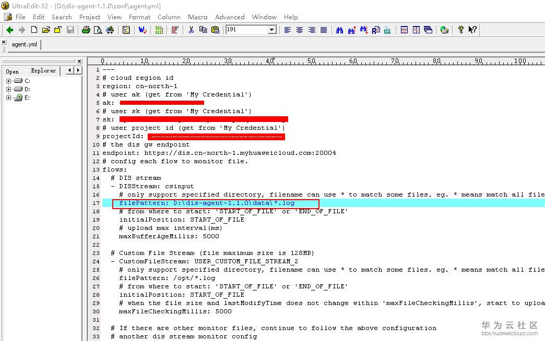Toggle hex edit mode with the 101 011 icon
The height and width of the screenshot is (341, 545).
tap(159, 30)
